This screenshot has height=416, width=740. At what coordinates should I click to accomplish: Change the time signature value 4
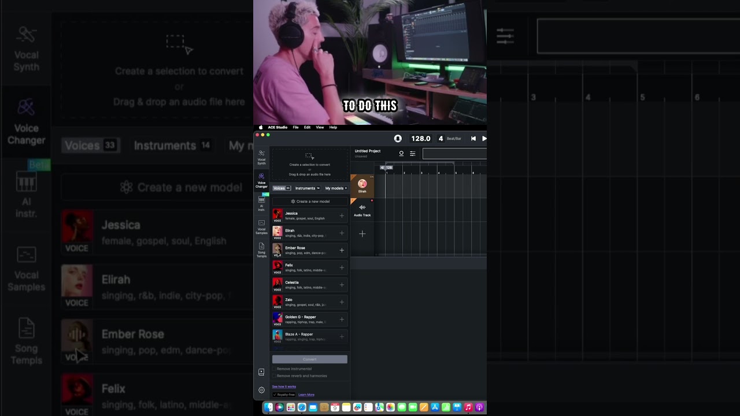point(441,139)
